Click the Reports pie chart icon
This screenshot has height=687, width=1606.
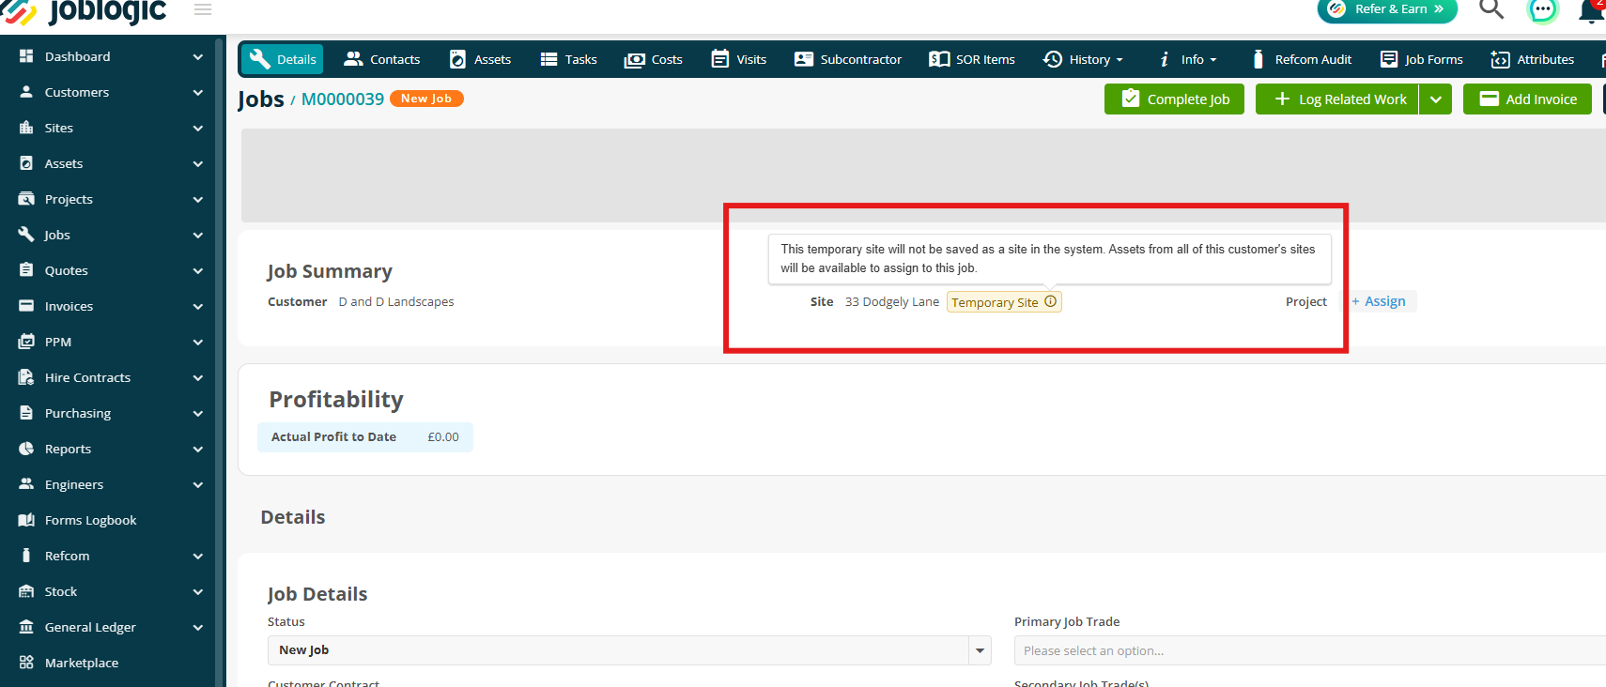pos(26,449)
